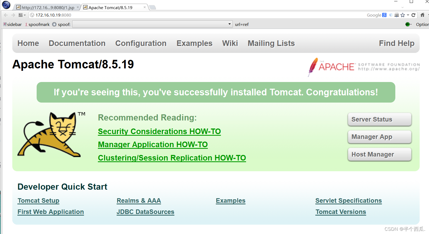This screenshot has width=429, height=234.
Task: Click the url=ref toolbar label
Action: point(242,24)
